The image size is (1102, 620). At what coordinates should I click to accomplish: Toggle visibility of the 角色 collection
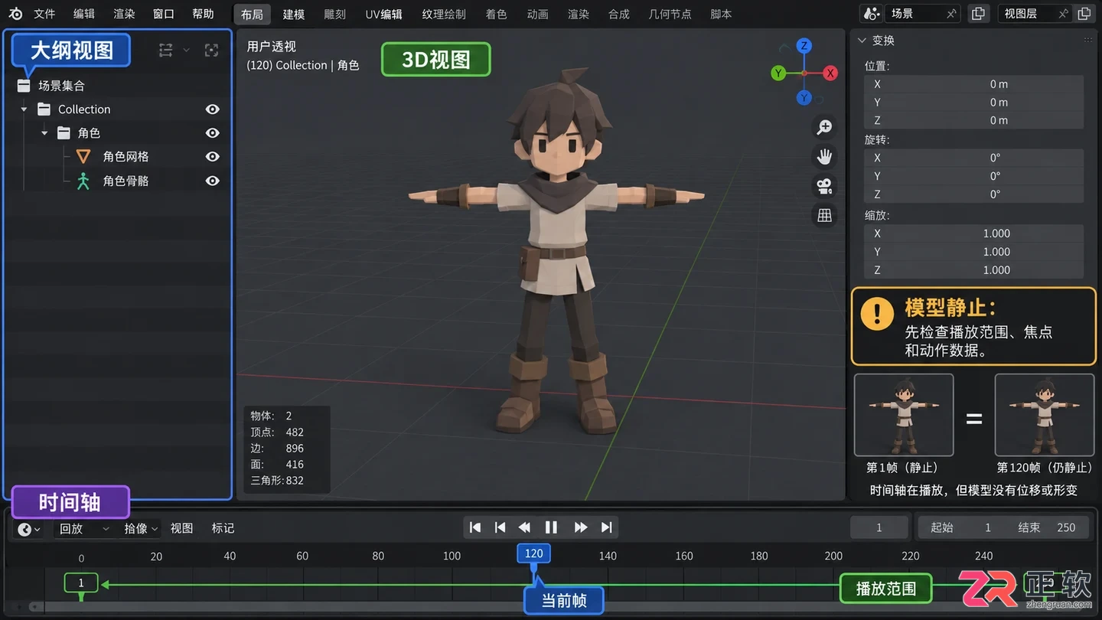(x=213, y=133)
